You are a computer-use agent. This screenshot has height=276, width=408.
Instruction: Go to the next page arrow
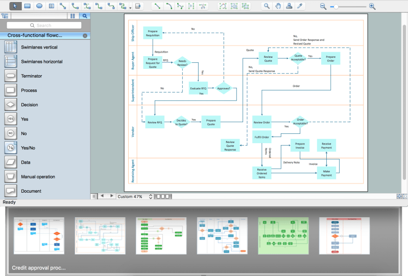(112, 196)
